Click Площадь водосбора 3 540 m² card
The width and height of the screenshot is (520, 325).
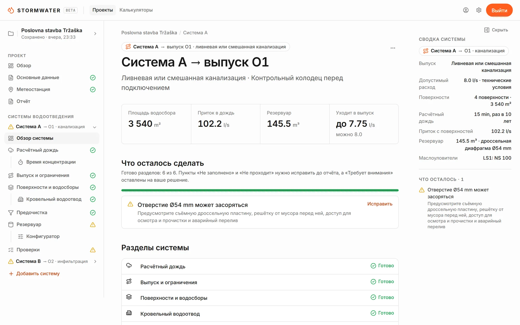[x=156, y=124]
